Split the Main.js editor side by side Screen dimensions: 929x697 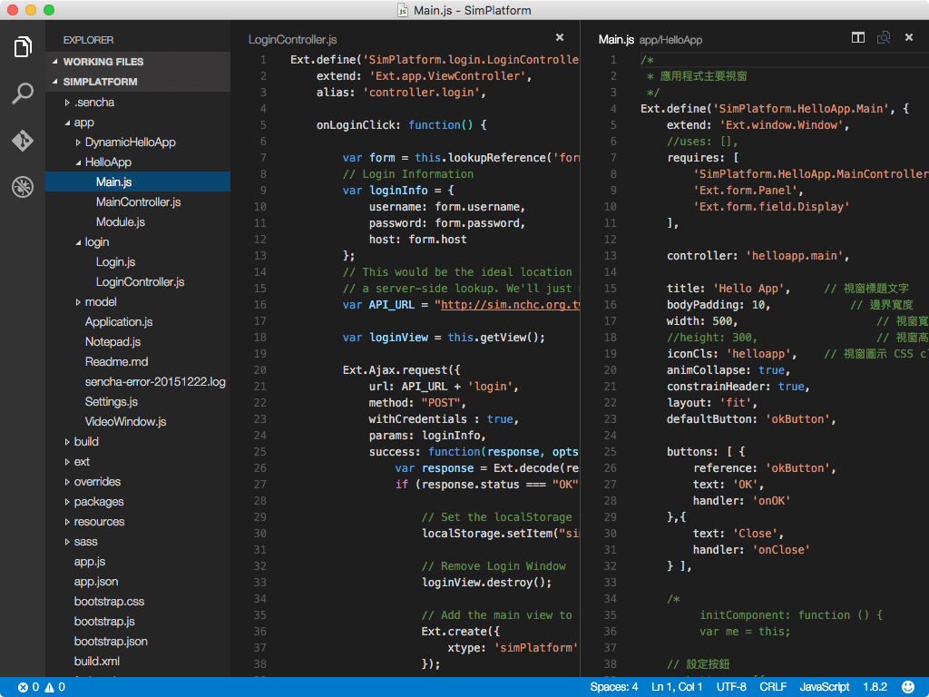tap(858, 37)
